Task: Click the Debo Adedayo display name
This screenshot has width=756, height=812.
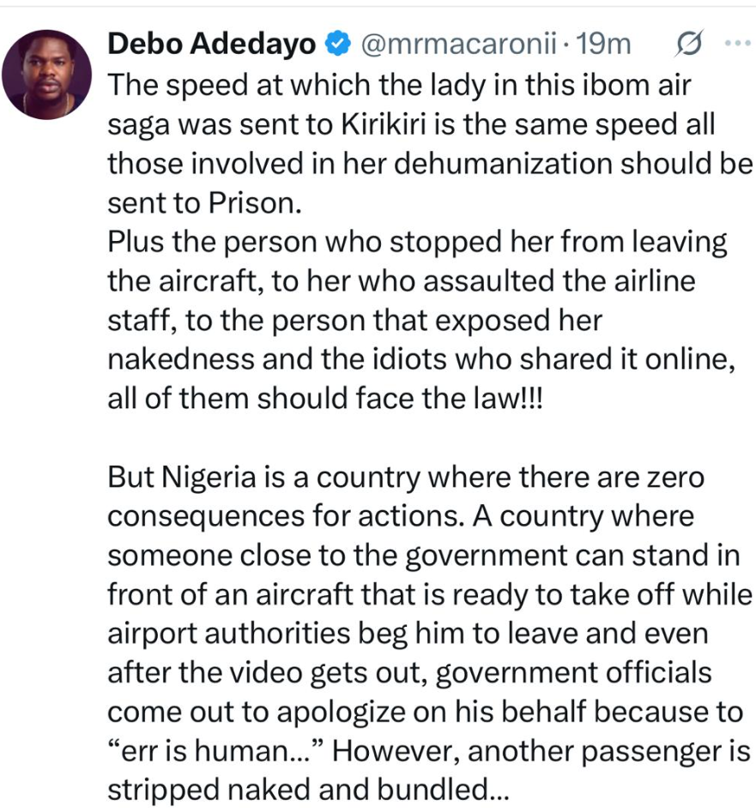Action: tap(212, 43)
